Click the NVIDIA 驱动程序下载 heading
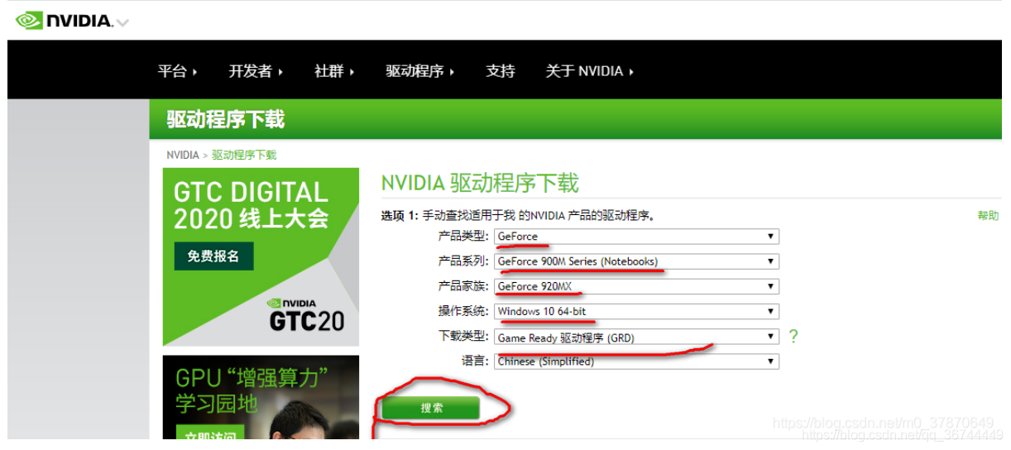This screenshot has width=1011, height=450. point(480,183)
